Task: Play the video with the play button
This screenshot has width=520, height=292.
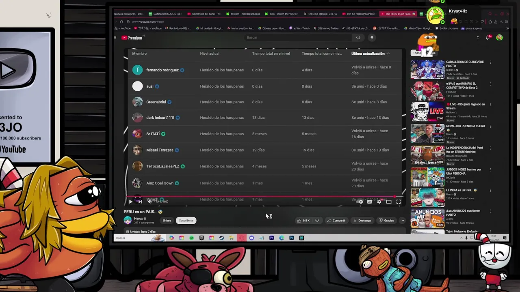Action: coord(130,202)
